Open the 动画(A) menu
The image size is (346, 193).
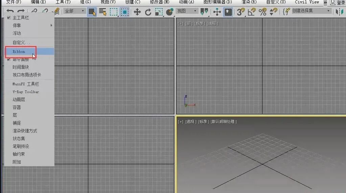point(187,2)
